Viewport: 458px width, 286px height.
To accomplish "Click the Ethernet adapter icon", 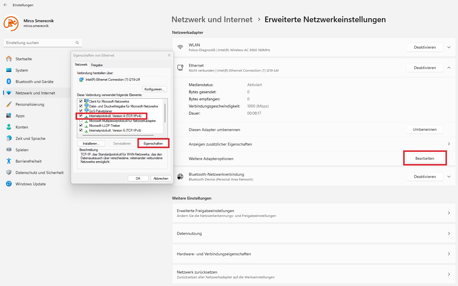I will click(x=180, y=68).
